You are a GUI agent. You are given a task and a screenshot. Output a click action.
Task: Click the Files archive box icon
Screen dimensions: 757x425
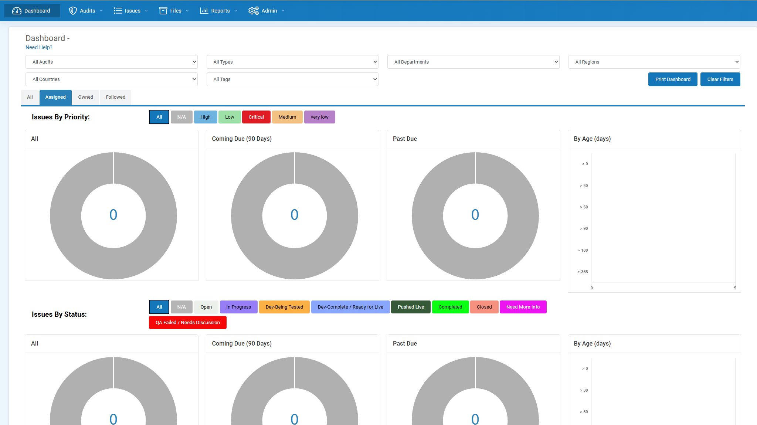coord(163,11)
